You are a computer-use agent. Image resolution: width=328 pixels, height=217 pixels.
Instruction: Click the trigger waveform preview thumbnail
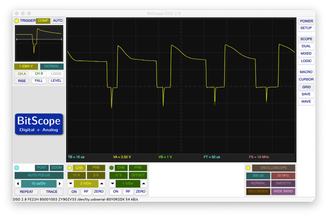pos(39,43)
